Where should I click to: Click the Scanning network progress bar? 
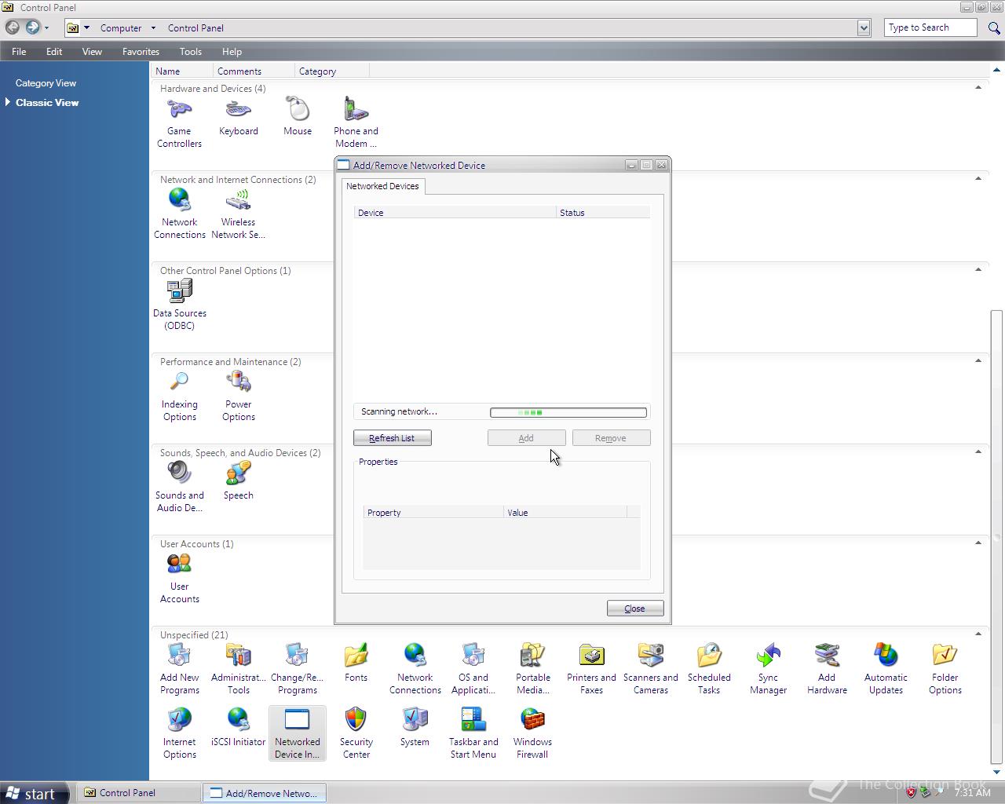(x=567, y=411)
